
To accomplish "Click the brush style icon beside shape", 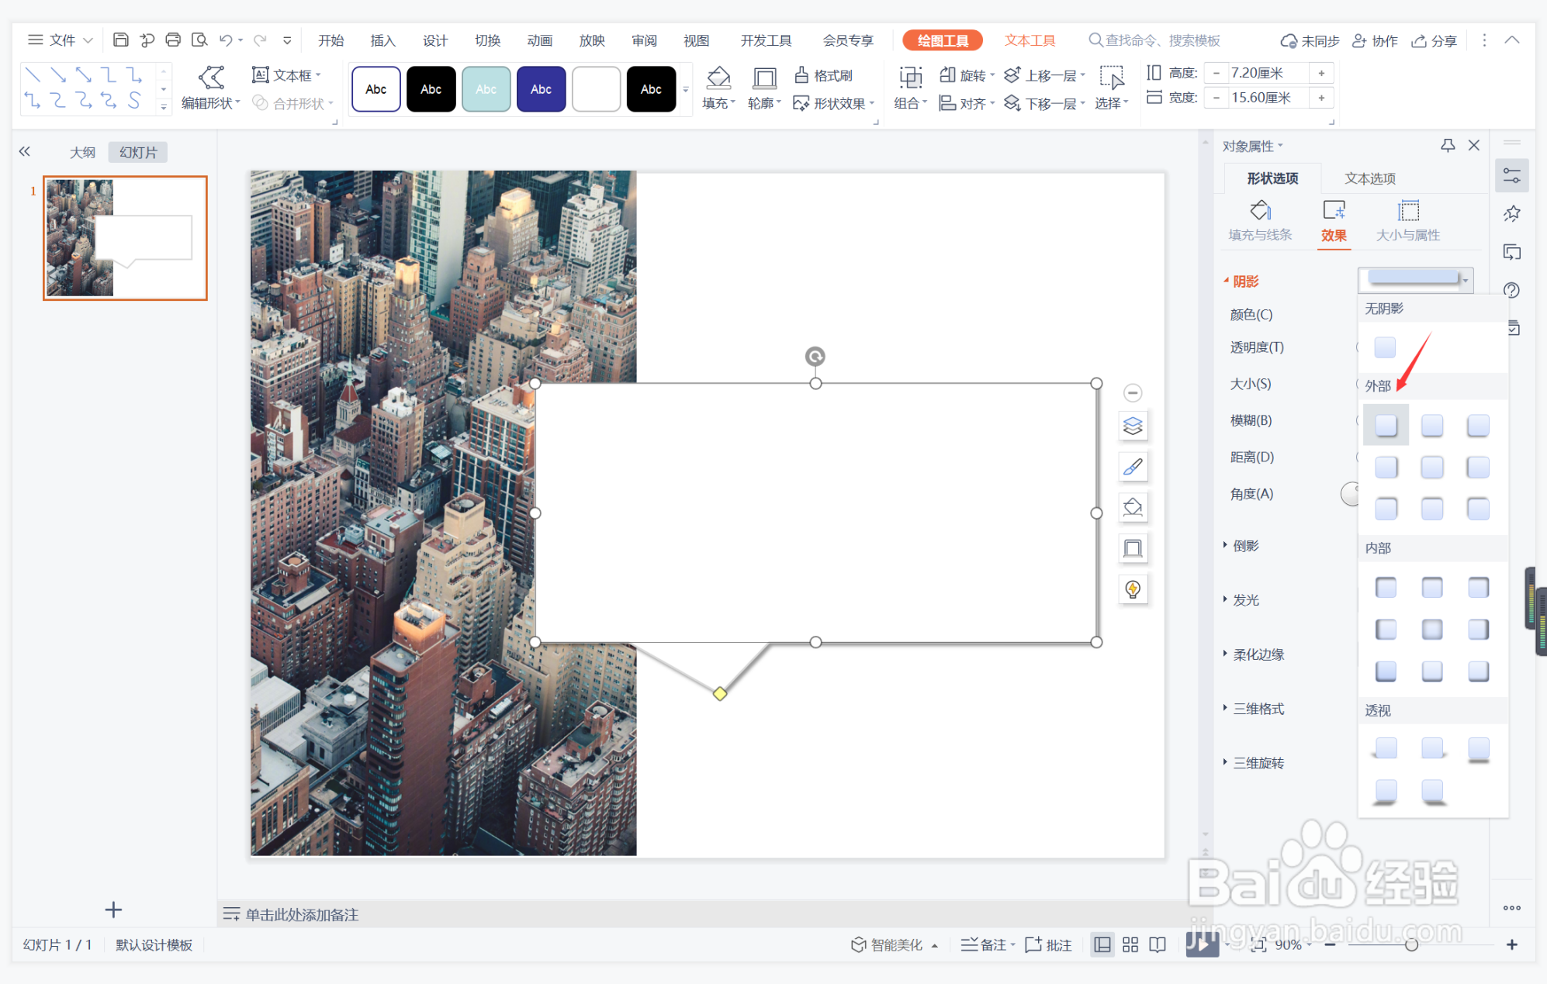I will (1133, 467).
